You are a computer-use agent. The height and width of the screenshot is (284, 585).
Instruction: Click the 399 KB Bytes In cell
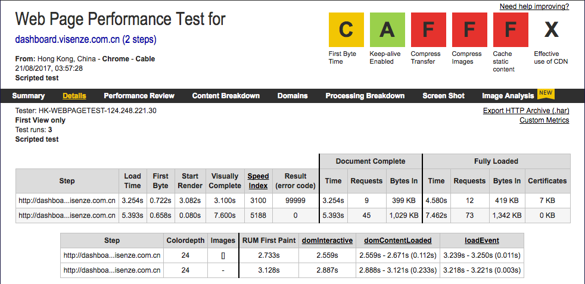coord(404,201)
